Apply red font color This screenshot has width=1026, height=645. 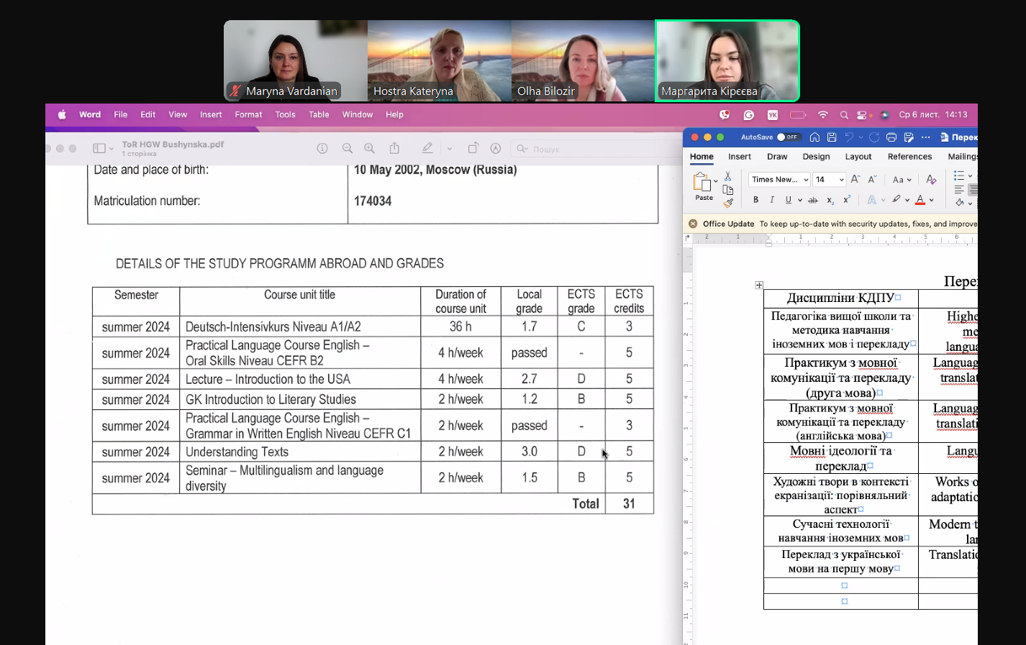click(x=920, y=200)
